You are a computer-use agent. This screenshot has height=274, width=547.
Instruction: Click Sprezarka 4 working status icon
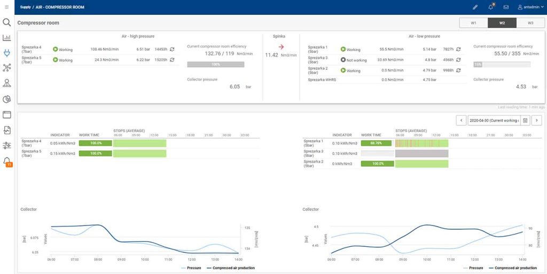click(55, 50)
